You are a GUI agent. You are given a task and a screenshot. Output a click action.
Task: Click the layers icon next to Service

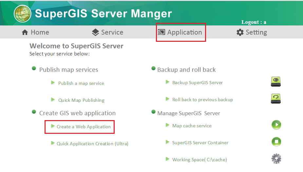[95, 32]
